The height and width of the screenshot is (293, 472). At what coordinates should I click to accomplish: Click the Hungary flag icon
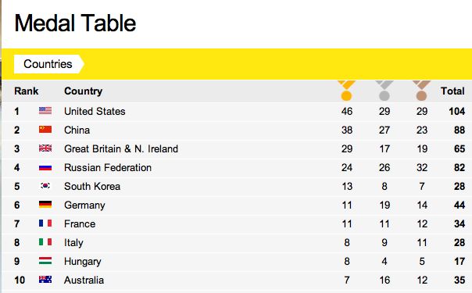coord(45,261)
